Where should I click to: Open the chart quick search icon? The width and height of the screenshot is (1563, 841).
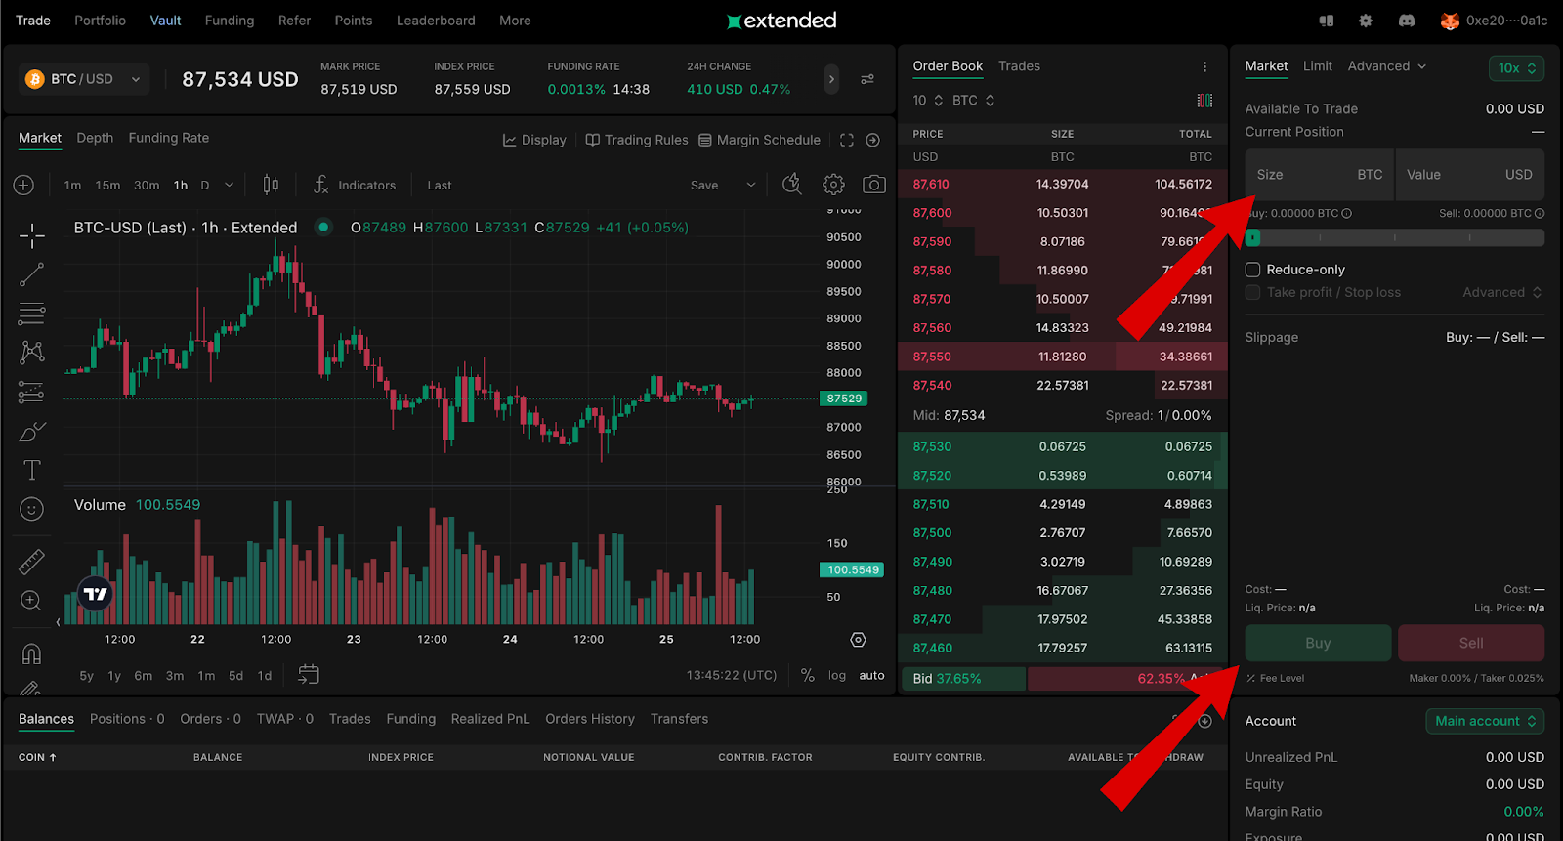tap(792, 184)
